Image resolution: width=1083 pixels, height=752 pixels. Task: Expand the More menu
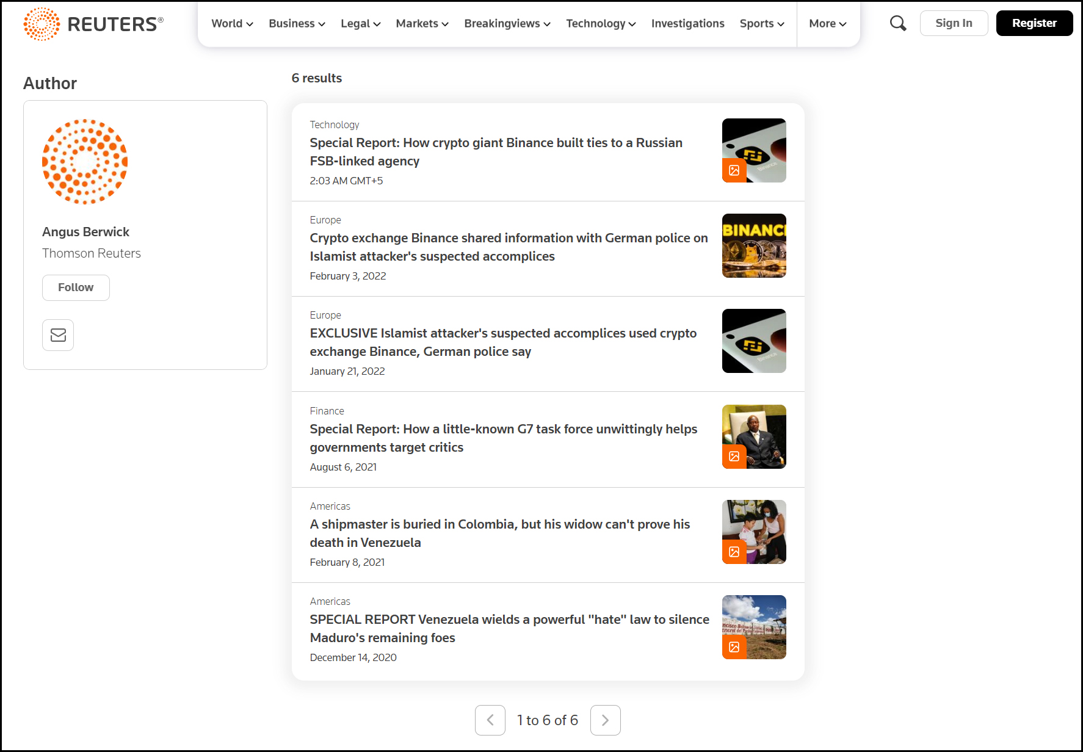tap(828, 23)
